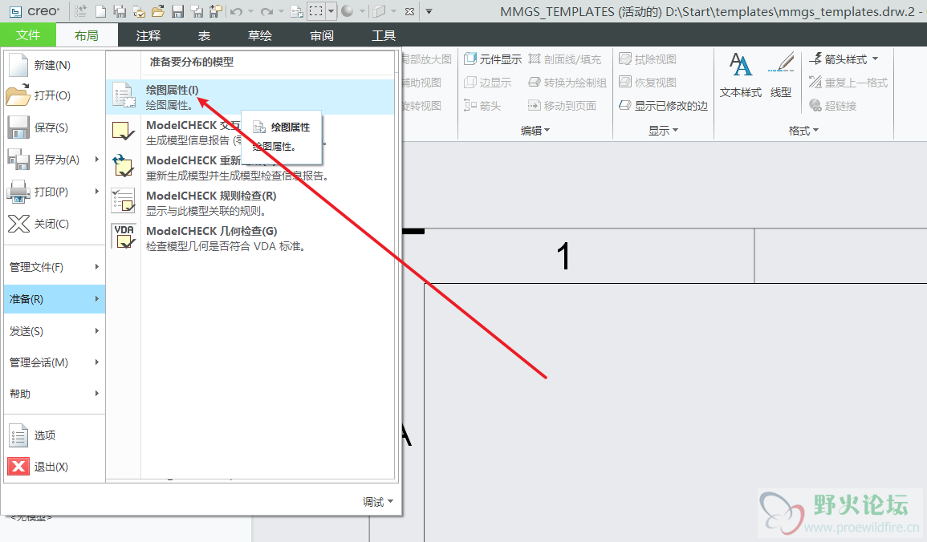Switch to the 表 ribbon tab
This screenshot has width=927, height=542.
tap(204, 35)
